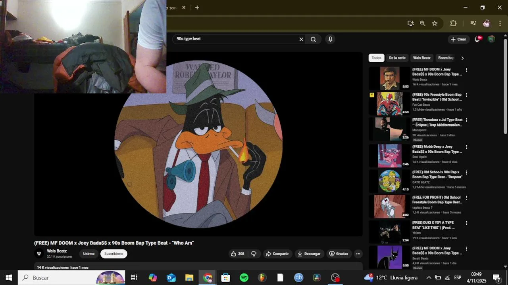Click the install app icon in address bar
Image resolution: width=508 pixels, height=285 pixels.
tap(410, 23)
